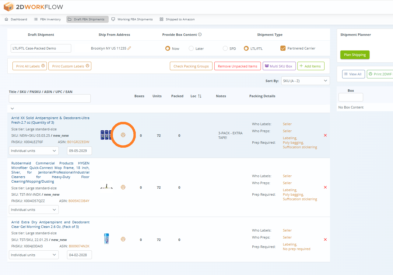393x275 pixels.
Task: Click Remove Unpacked Items button
Action: click(237, 66)
